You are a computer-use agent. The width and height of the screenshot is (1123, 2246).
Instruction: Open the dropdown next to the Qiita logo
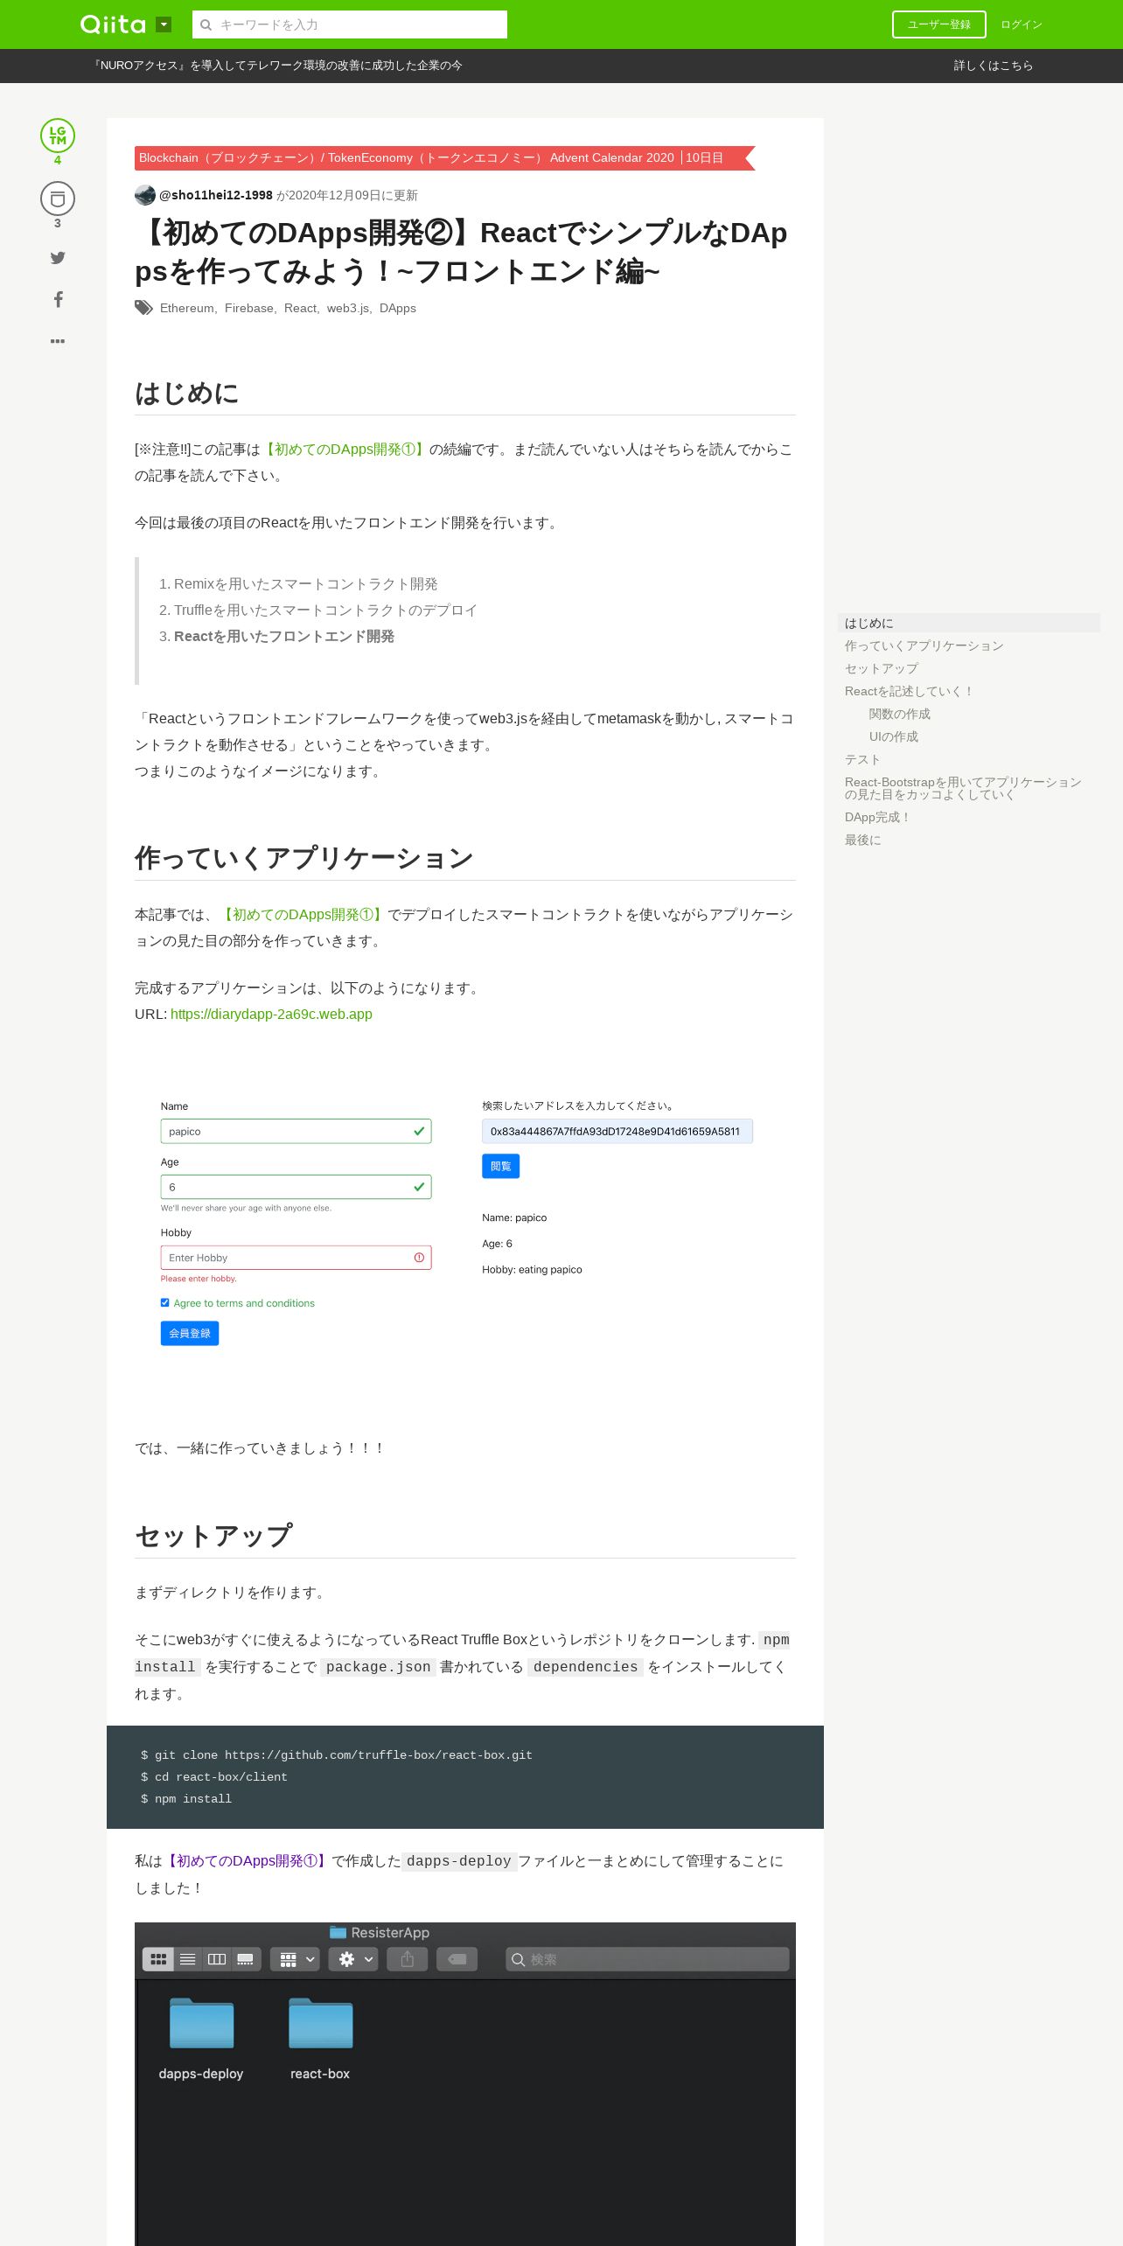(164, 24)
